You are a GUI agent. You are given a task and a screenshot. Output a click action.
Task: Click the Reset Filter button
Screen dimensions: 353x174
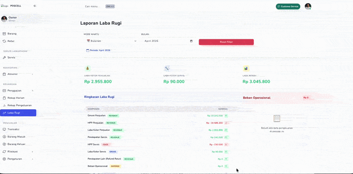pyautogui.click(x=226, y=42)
